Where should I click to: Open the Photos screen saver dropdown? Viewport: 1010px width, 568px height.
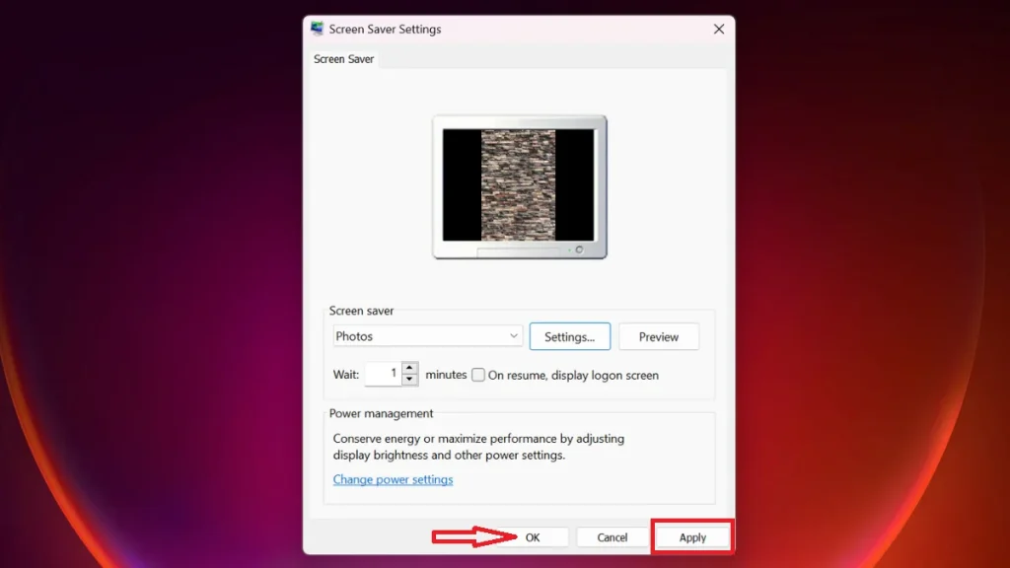point(427,336)
